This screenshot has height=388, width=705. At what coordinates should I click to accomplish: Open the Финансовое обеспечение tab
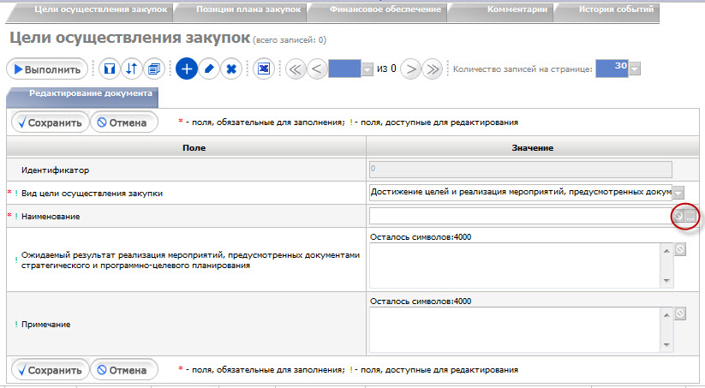(x=385, y=9)
